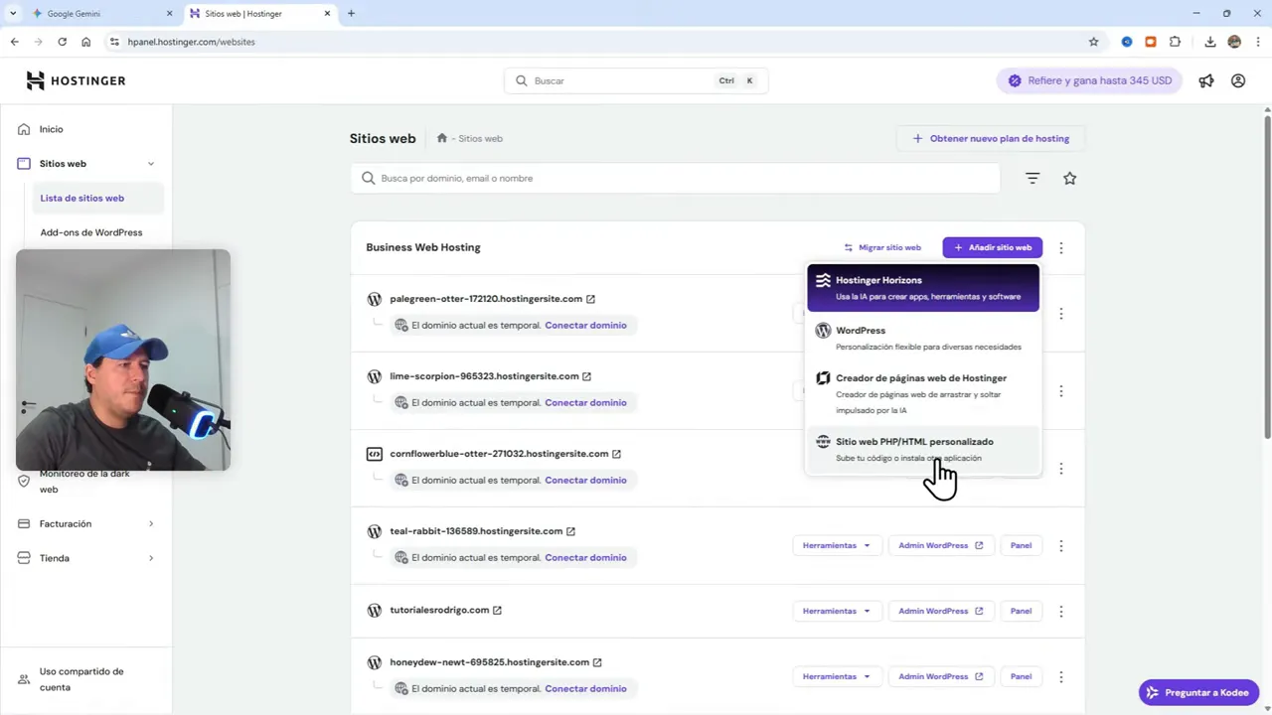Open the kebab menu for tutorialesrodrigo.com

click(1060, 611)
